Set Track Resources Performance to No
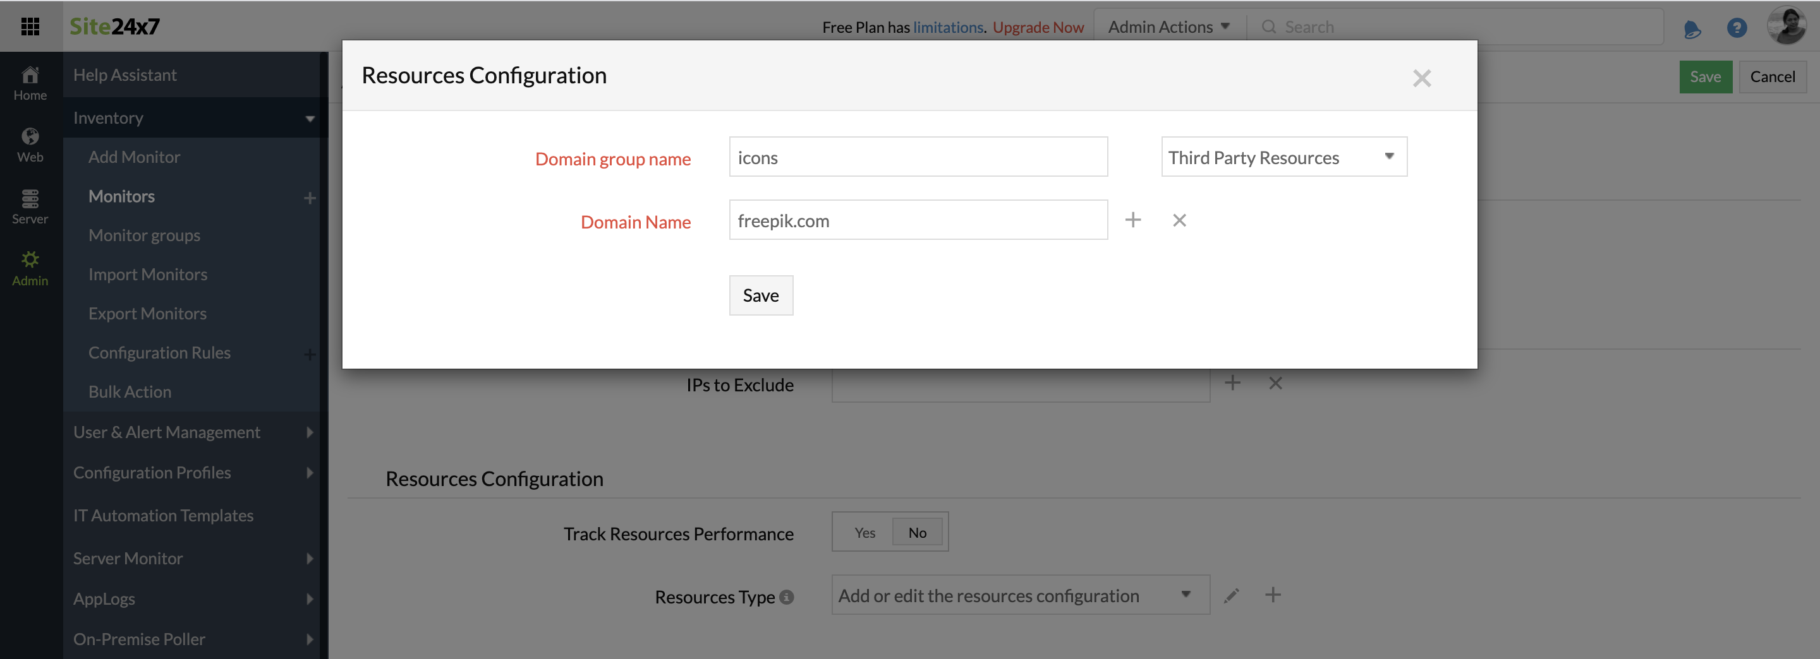The height and width of the screenshot is (659, 1820). click(x=917, y=533)
